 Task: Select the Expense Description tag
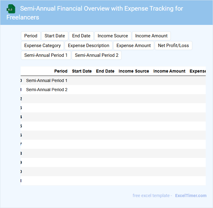[x=89, y=46]
